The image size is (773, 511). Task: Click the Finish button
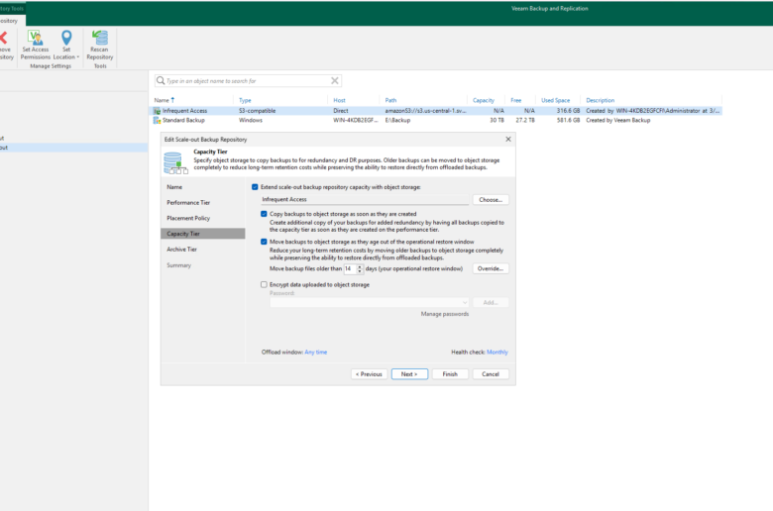click(x=450, y=374)
